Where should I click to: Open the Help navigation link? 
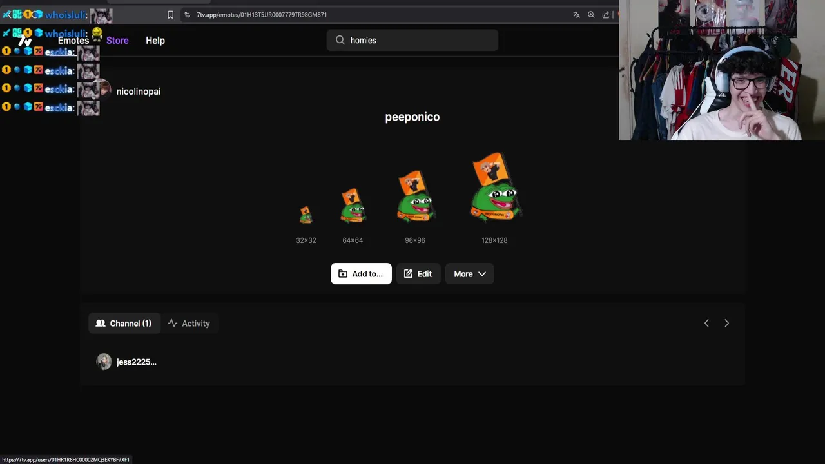(155, 41)
